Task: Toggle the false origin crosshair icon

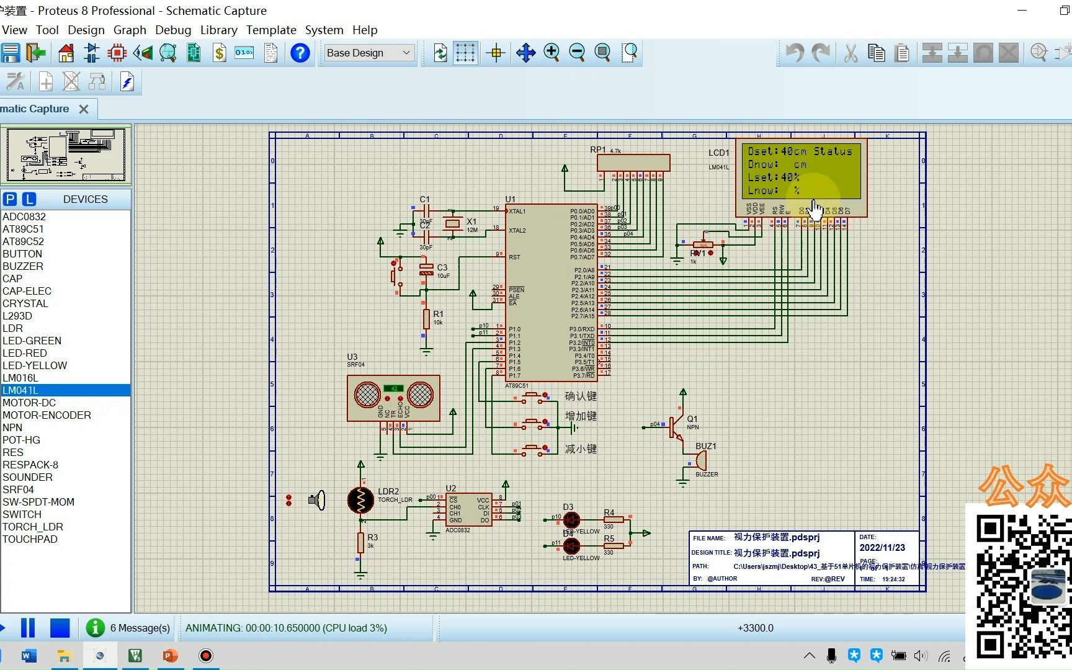Action: click(496, 53)
